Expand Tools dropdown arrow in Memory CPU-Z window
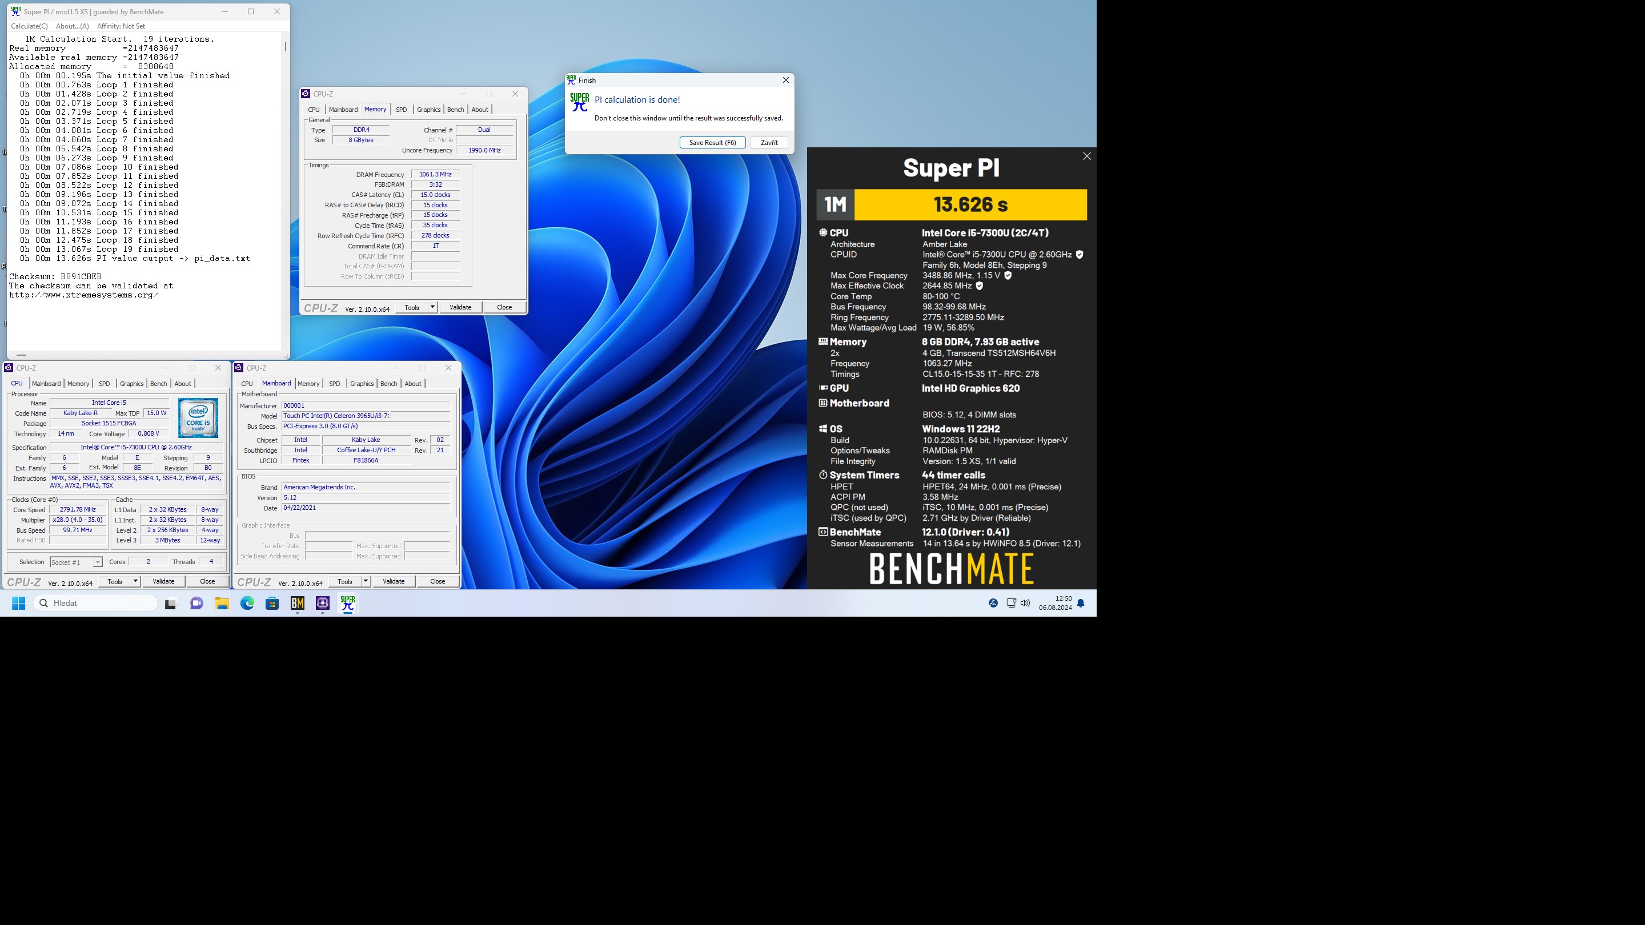 pos(432,308)
